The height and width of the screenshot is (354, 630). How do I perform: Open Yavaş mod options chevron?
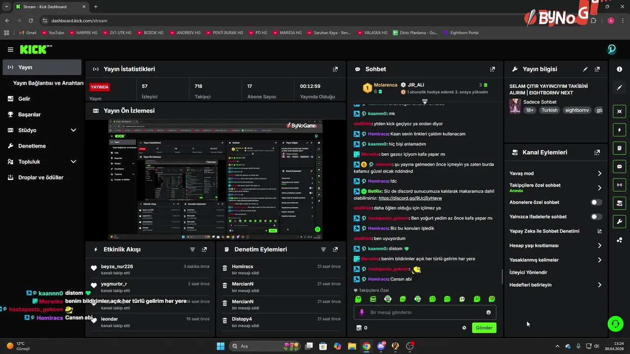pos(599,174)
